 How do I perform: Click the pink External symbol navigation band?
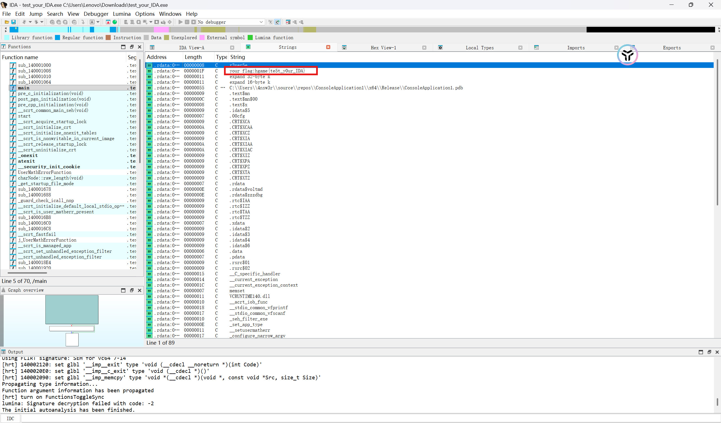point(161,30)
